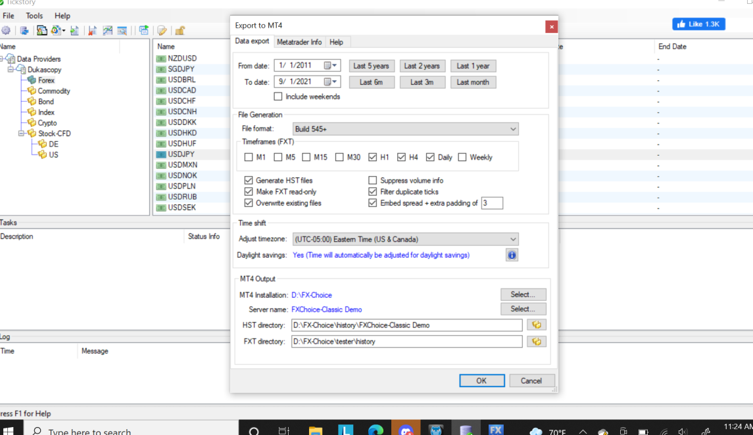Switch to the Metatrader Info tab

tap(299, 42)
